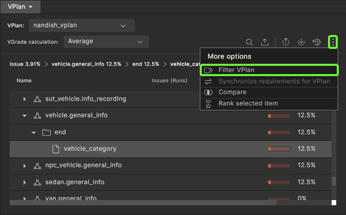The width and height of the screenshot is (346, 215).
Task: Expand the npc_vehicle.general_info tree node
Action: pyautogui.click(x=25, y=166)
